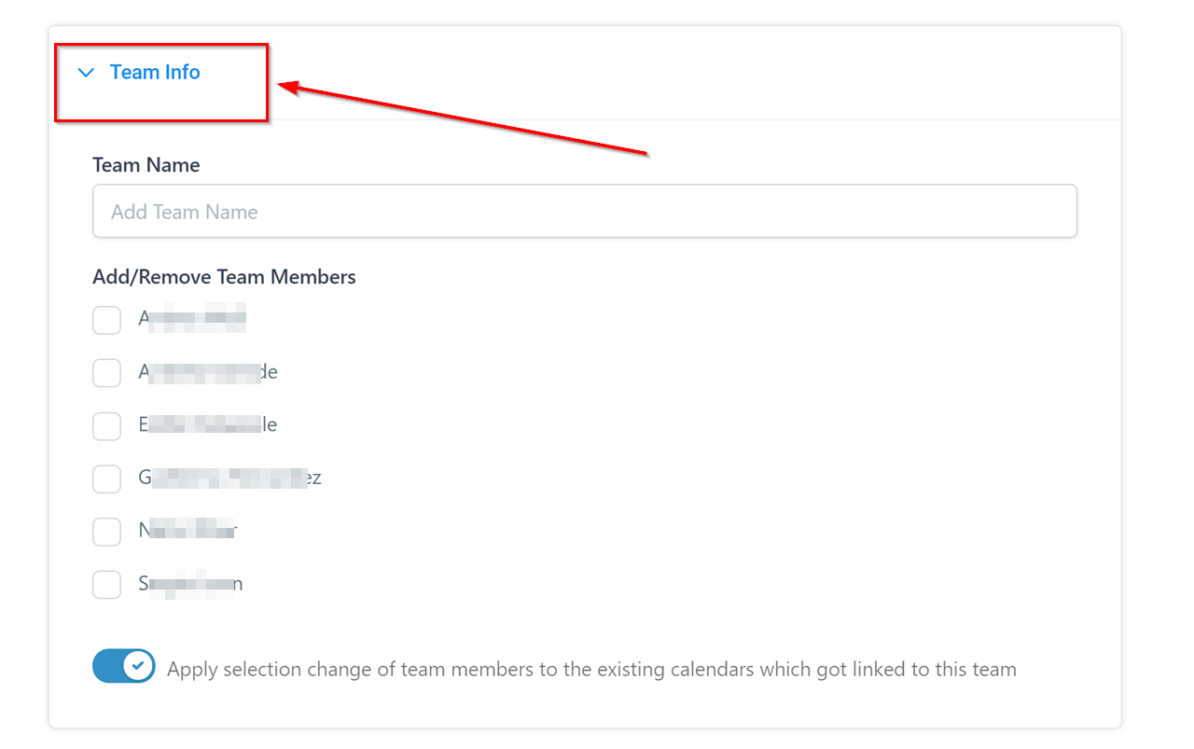Screen dimensions: 1194x749
Task: Select the member name ending in "de"
Action: (208, 372)
